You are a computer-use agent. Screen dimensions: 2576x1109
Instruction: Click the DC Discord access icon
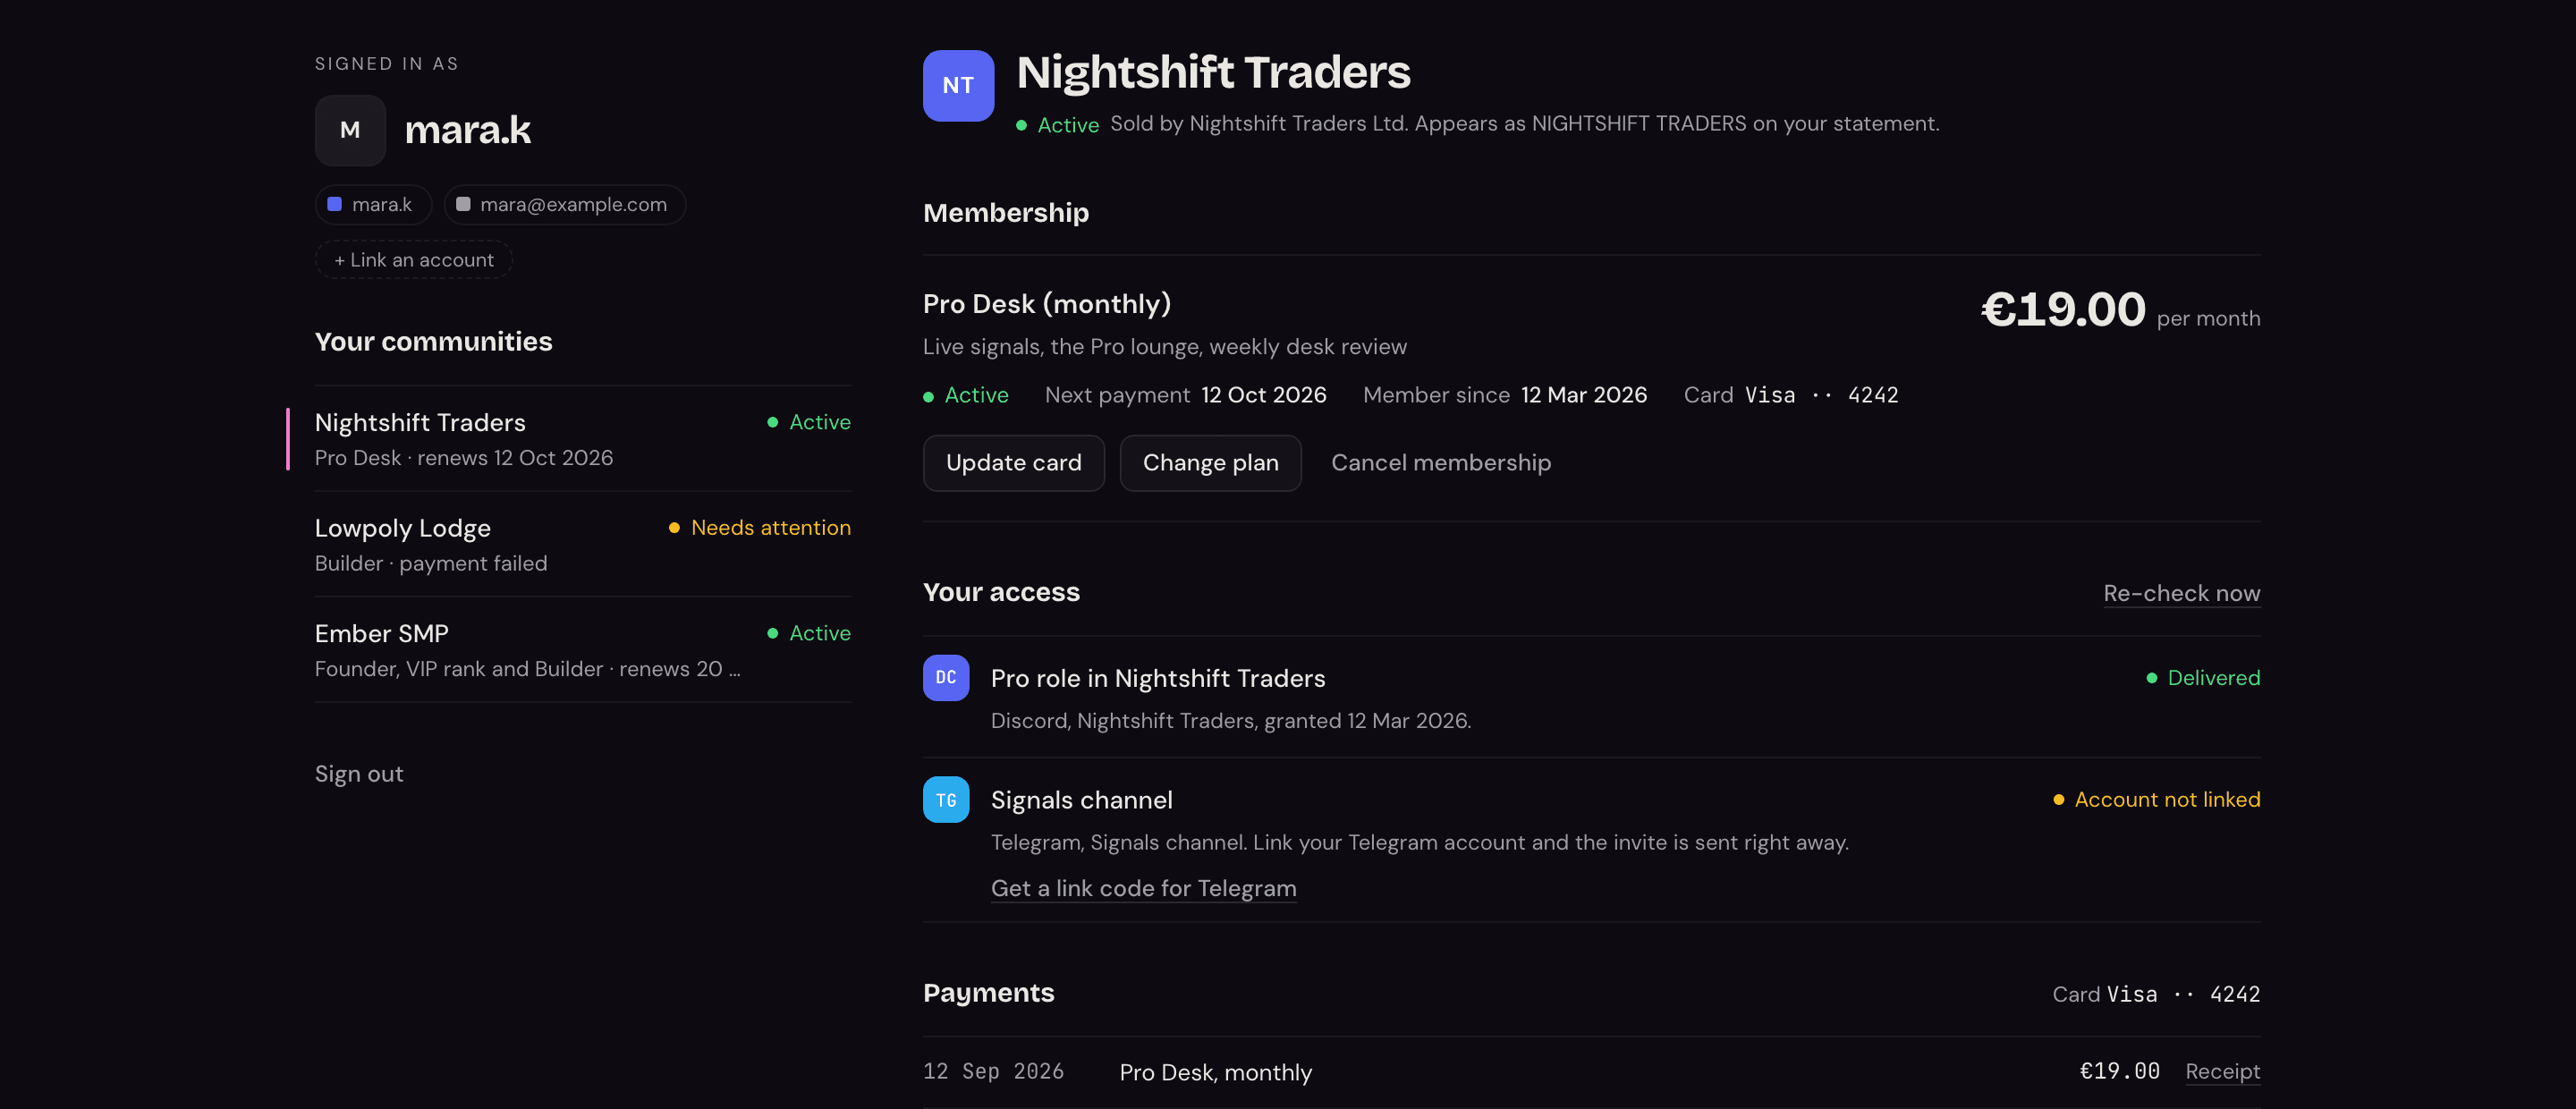946,678
